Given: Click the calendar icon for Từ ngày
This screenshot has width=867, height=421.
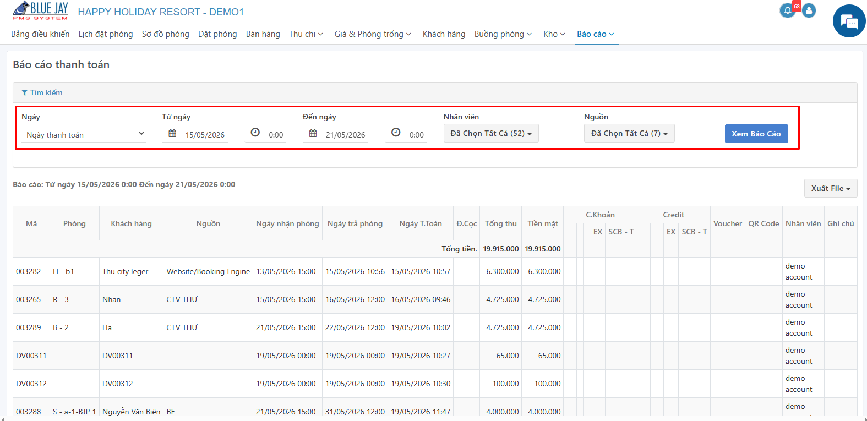Looking at the screenshot, I should (172, 133).
